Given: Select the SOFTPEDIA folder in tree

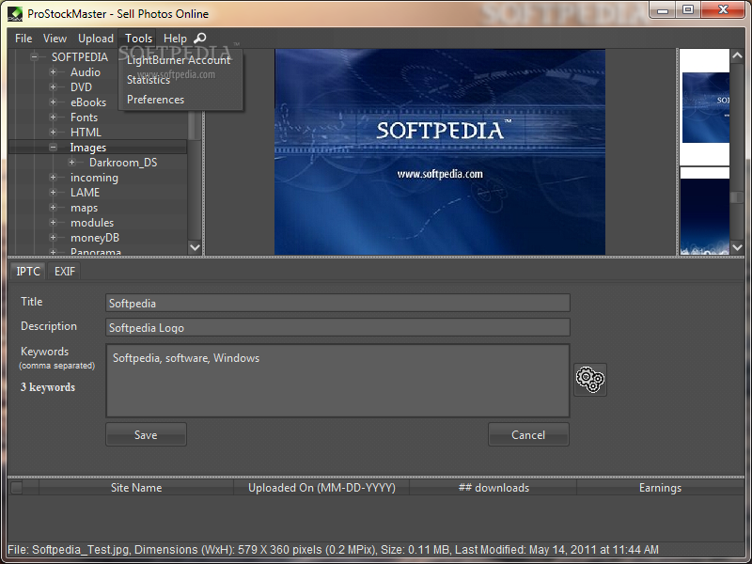Looking at the screenshot, I should [x=80, y=56].
